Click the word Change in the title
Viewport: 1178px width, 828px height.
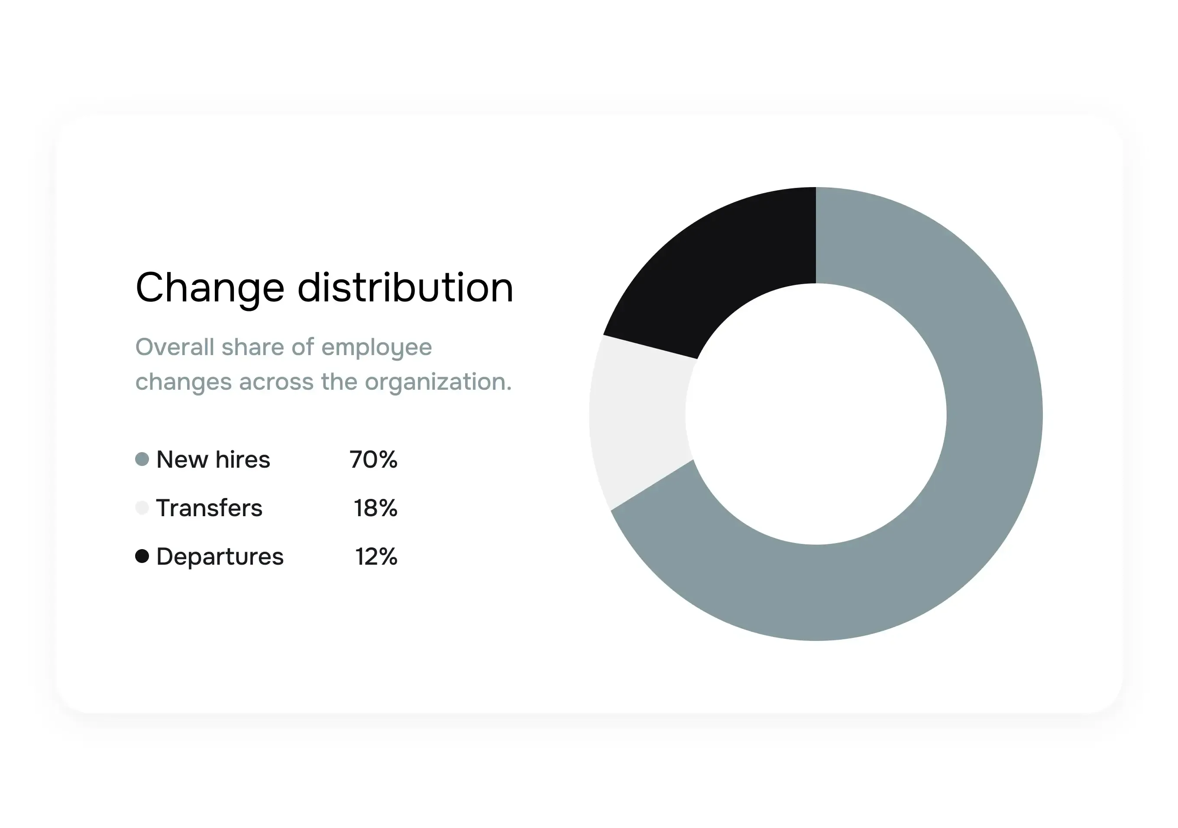(x=210, y=288)
